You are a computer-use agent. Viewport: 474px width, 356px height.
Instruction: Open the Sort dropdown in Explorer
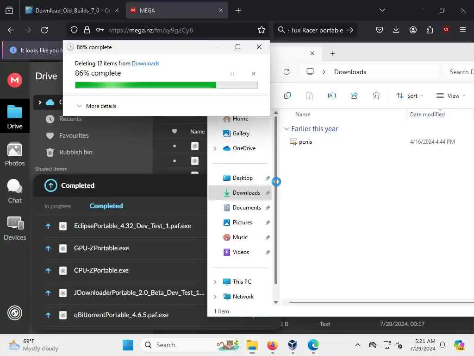[x=410, y=95]
